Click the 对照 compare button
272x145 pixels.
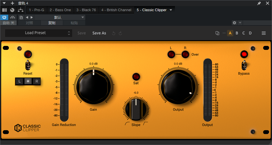29,23
